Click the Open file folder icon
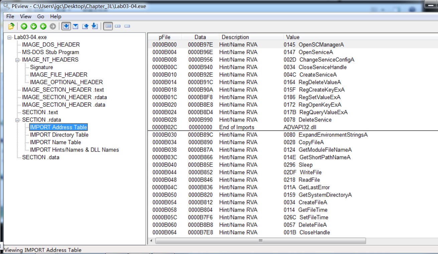This screenshot has width=438, height=254. tap(11, 26)
